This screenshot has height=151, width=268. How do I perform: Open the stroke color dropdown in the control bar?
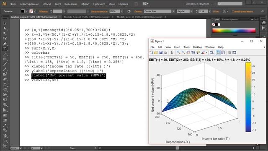click(35, 11)
